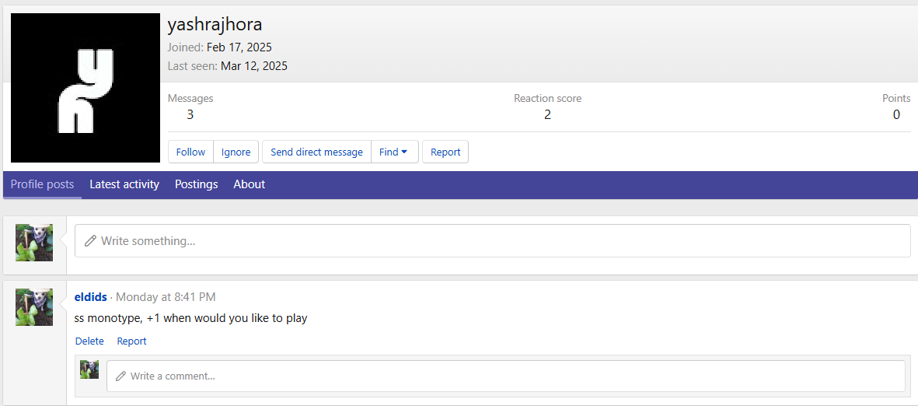918x406 pixels.
Task: Report the eldids profile post
Action: [x=131, y=341]
